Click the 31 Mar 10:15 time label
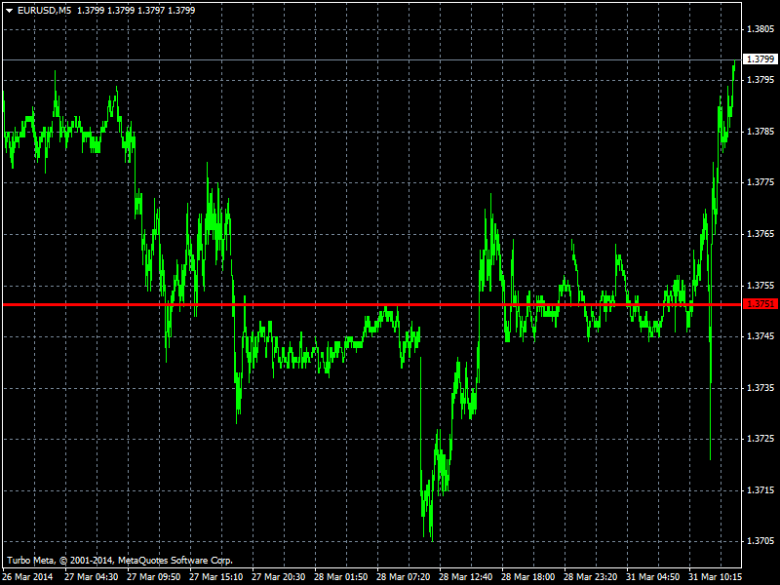The width and height of the screenshot is (780, 585). 715,576
